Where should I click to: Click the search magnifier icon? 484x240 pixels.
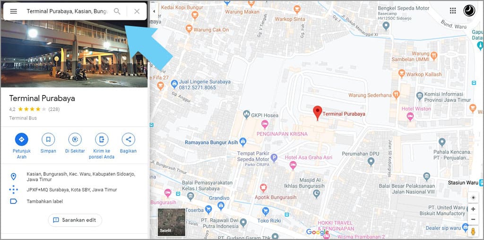tap(117, 11)
